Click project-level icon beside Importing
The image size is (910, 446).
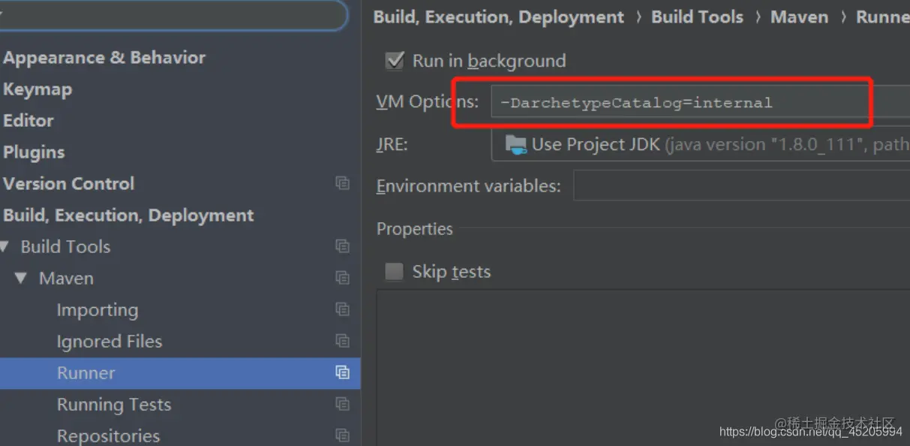(x=343, y=309)
